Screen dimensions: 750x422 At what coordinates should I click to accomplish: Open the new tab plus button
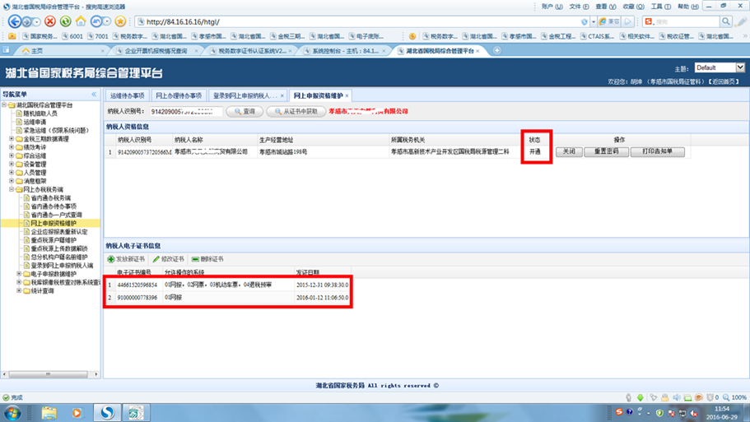[497, 50]
